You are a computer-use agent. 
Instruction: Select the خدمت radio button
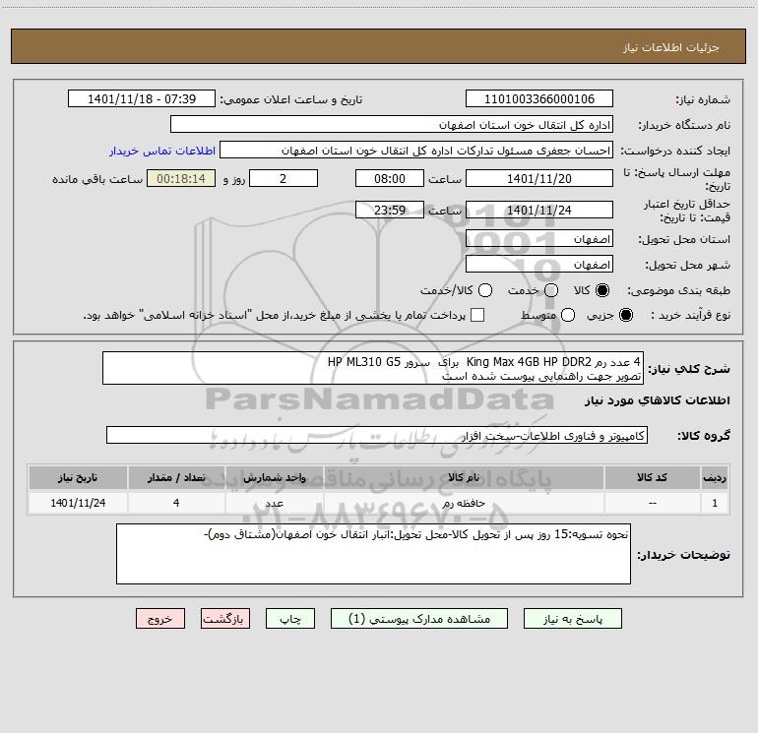click(x=551, y=290)
